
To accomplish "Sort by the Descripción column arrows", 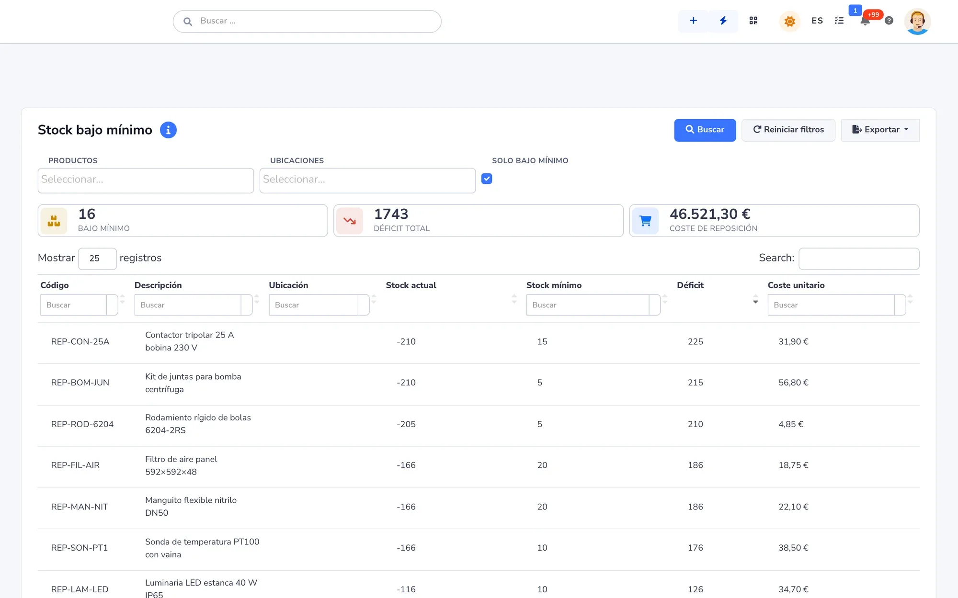I will [257, 299].
